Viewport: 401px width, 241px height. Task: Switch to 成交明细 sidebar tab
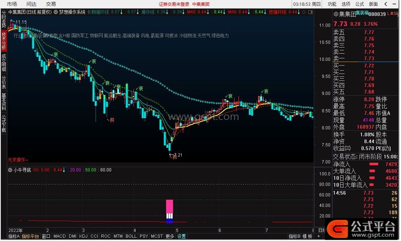(x=4, y=63)
